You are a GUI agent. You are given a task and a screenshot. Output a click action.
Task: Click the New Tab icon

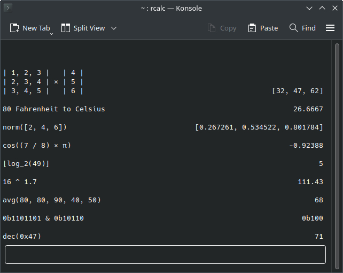(14, 28)
